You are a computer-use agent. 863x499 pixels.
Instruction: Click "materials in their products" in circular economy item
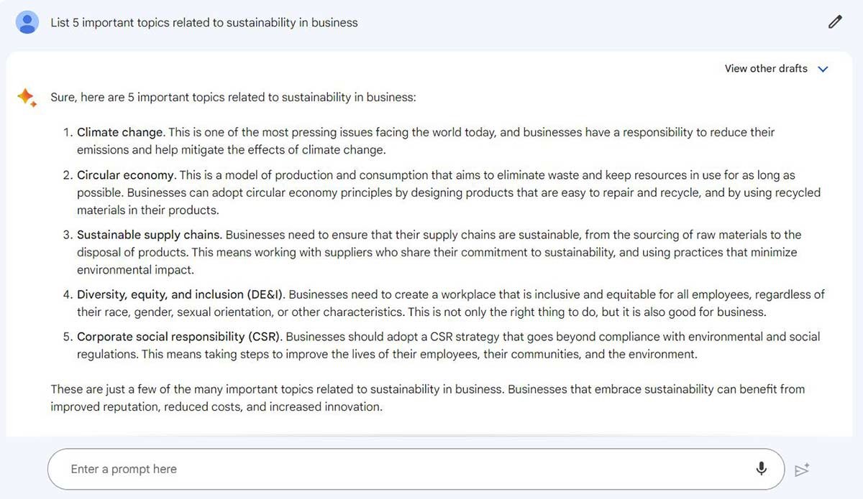(x=147, y=210)
